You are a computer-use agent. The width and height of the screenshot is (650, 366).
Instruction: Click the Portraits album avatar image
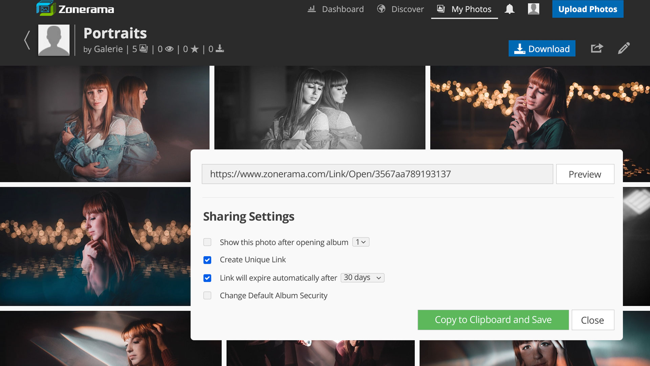pyautogui.click(x=54, y=40)
